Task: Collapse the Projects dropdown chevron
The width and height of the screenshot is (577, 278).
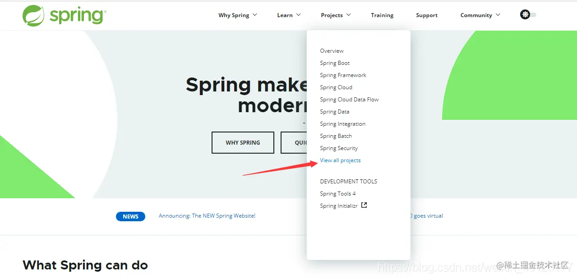Action: [348, 15]
